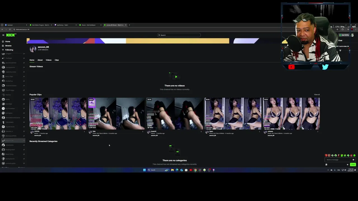Click the Get KICKs button
The height and width of the screenshot is (201, 358).
pos(344,35)
